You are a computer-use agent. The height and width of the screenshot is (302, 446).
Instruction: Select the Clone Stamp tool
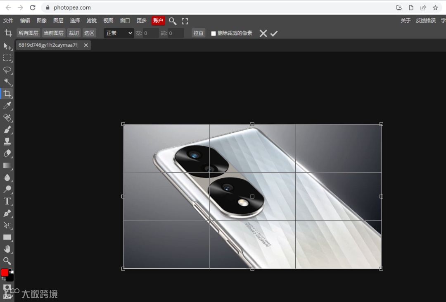coord(7,141)
